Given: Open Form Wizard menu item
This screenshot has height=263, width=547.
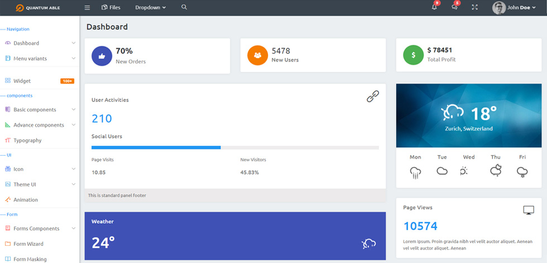Looking at the screenshot, I should pos(40,244).
